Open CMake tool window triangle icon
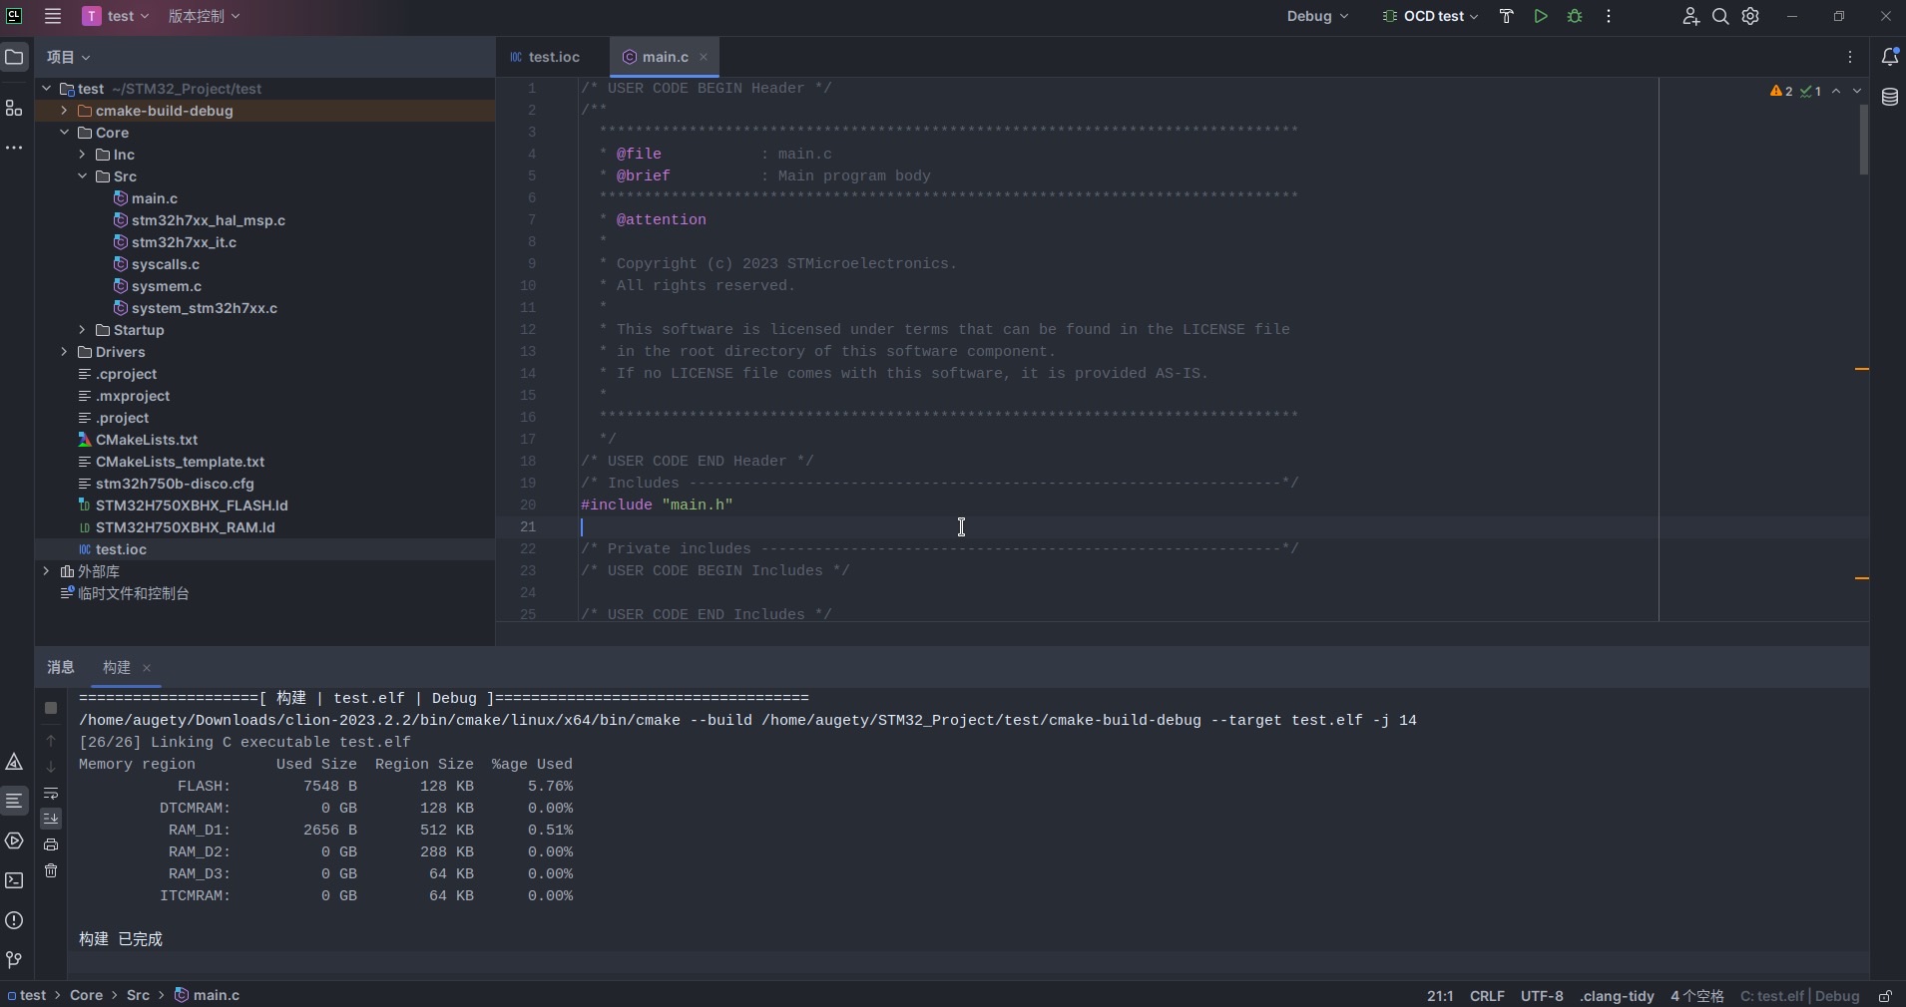The image size is (1906, 1007). 14,762
